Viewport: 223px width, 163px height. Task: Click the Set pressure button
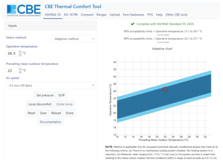pos(45,95)
